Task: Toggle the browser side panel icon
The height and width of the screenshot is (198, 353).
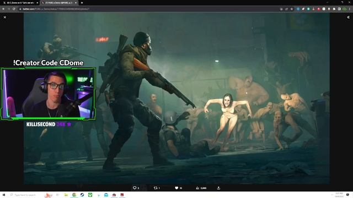Action: coord(339,9)
